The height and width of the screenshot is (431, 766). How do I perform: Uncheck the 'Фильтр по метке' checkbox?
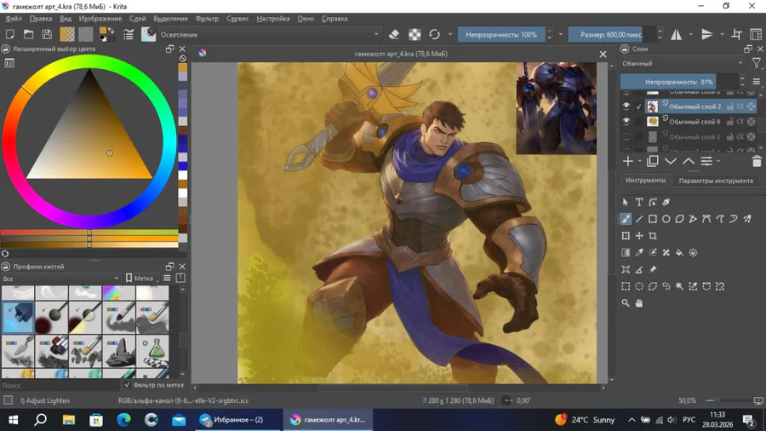128,385
